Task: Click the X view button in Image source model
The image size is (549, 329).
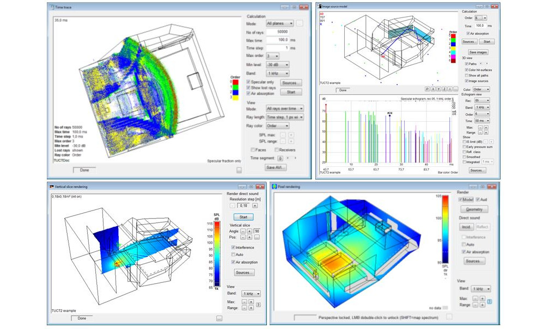Action: (433, 89)
